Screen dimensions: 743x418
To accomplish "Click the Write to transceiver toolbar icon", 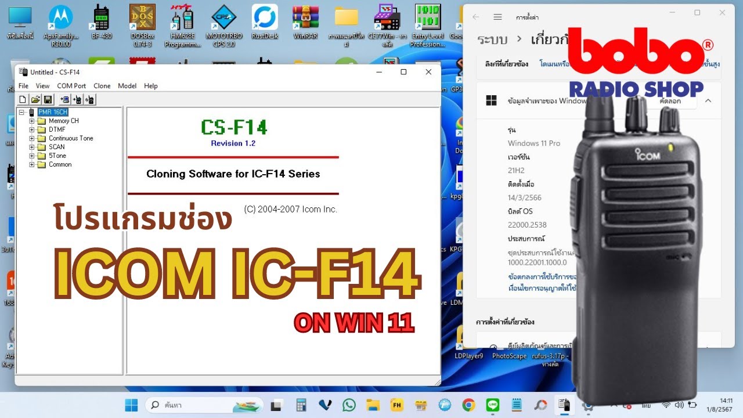I will [x=77, y=100].
